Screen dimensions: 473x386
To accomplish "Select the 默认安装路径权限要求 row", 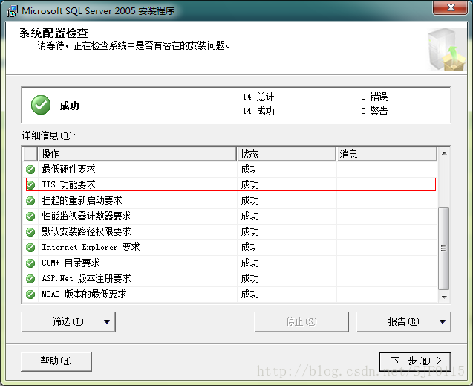I will 231,231.
